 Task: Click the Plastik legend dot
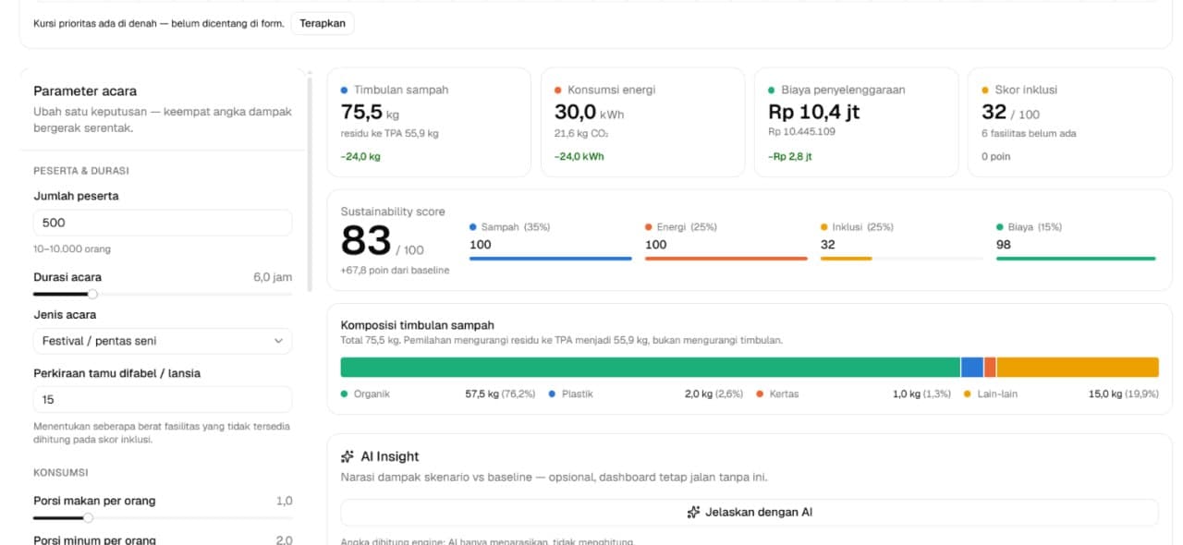click(x=552, y=394)
